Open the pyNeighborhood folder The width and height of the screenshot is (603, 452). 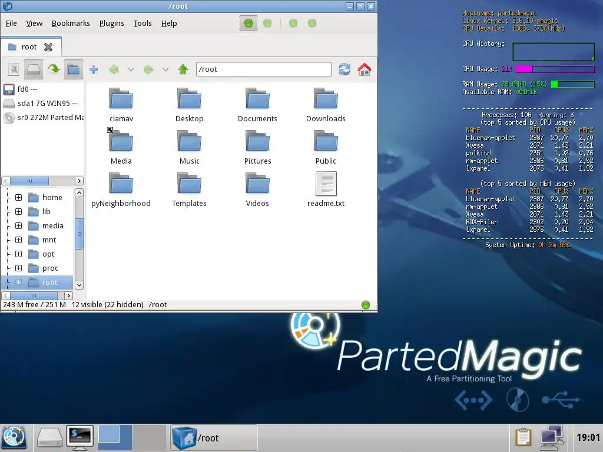pos(121,190)
